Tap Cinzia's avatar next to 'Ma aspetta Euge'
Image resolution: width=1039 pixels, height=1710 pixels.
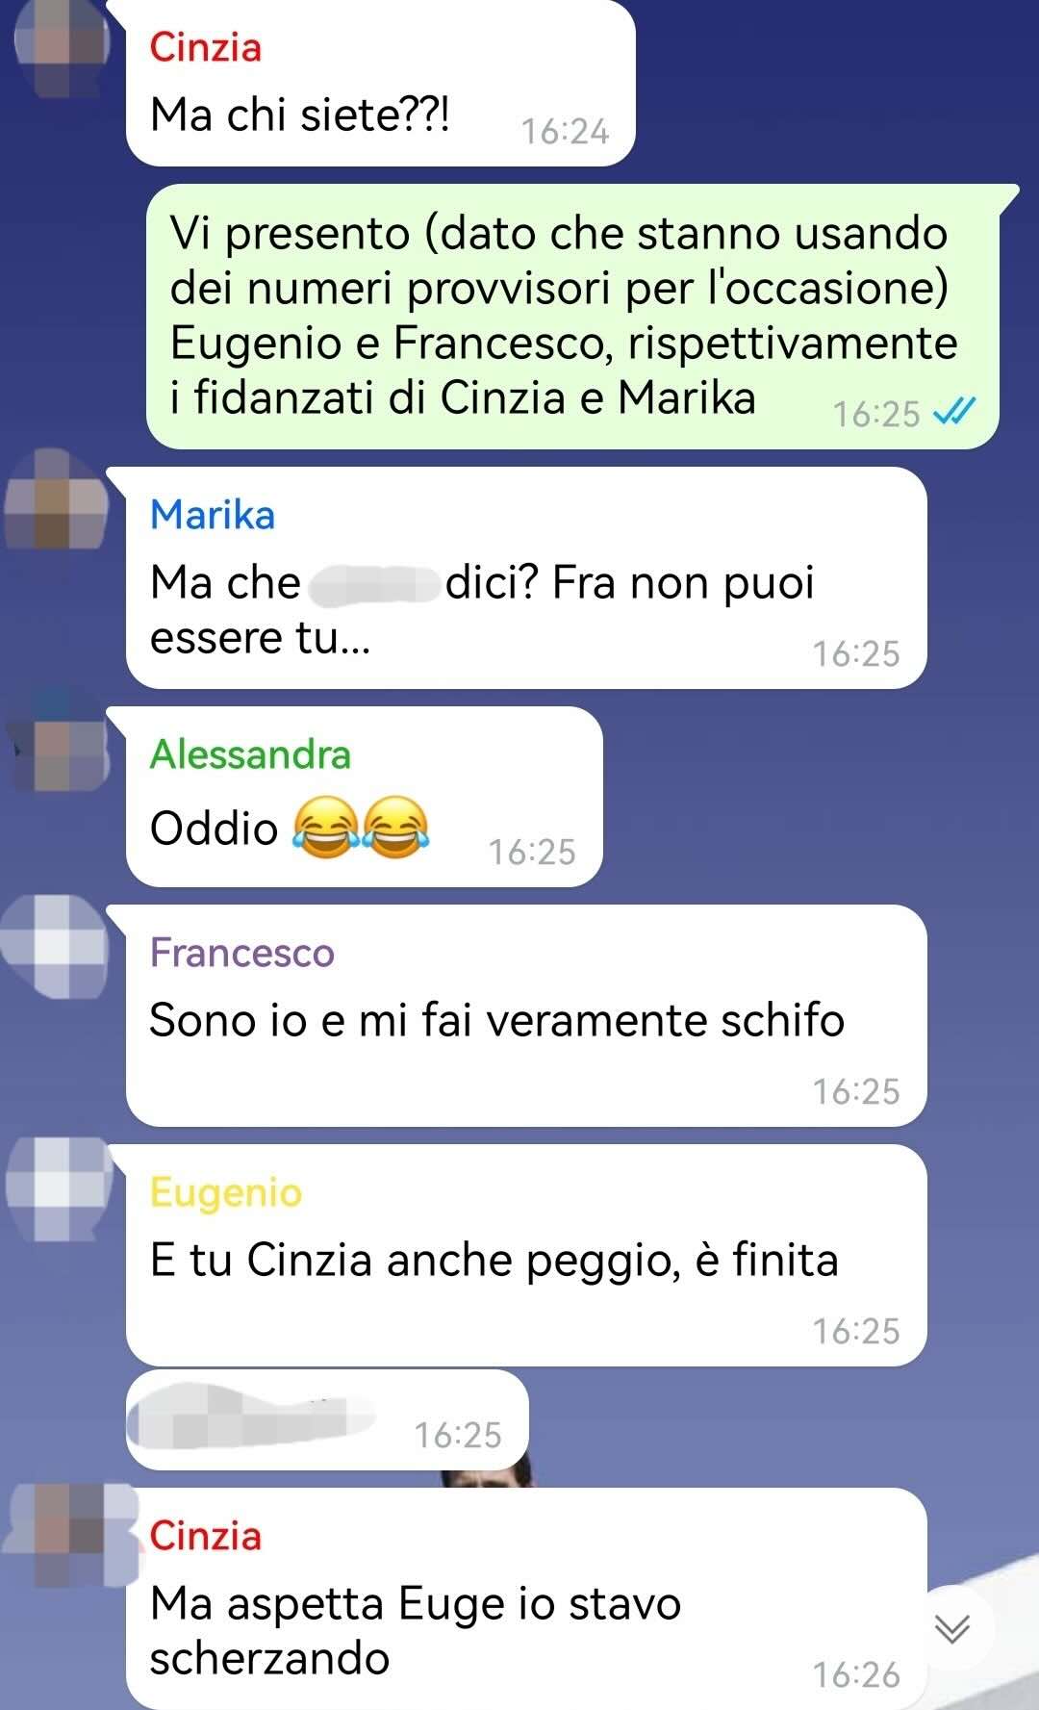71,1534
